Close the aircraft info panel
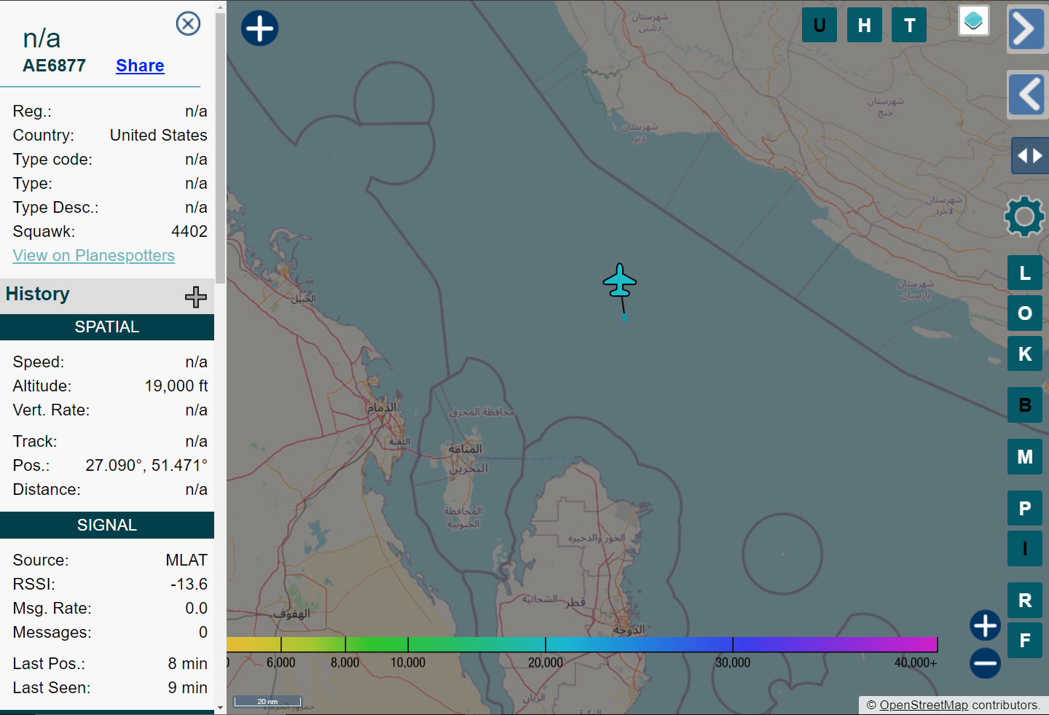The height and width of the screenshot is (715, 1049). click(x=188, y=24)
